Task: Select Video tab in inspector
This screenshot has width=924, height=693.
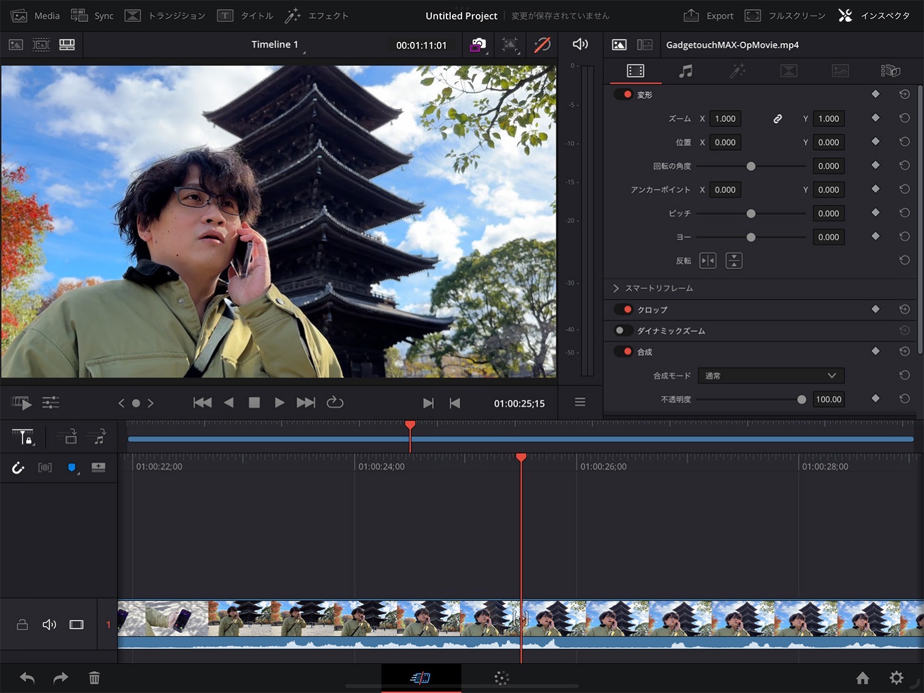Action: 635,71
